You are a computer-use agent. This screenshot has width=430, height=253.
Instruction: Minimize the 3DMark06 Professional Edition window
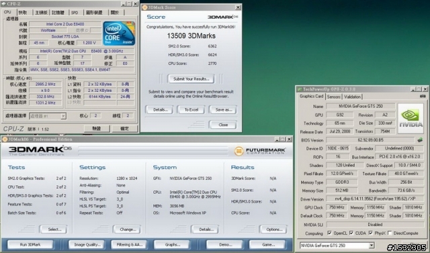(x=277, y=140)
